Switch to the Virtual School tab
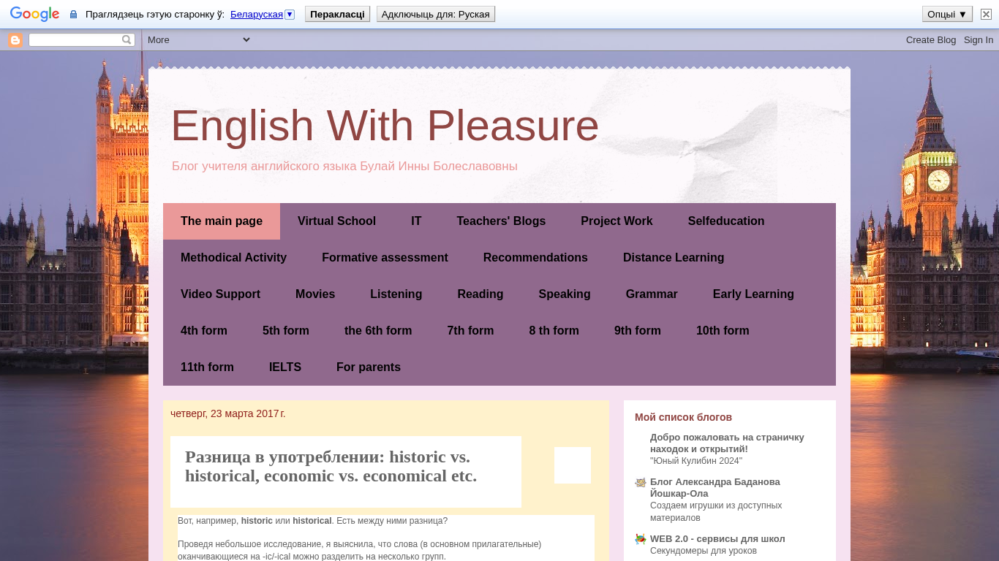 point(336,221)
